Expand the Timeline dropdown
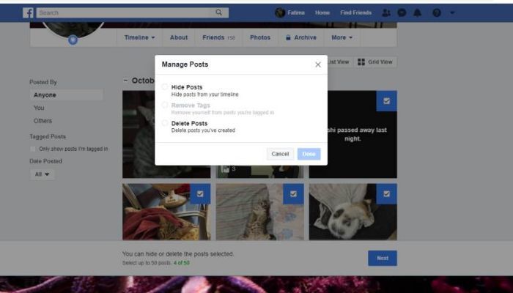513x293 pixels. tap(139, 37)
